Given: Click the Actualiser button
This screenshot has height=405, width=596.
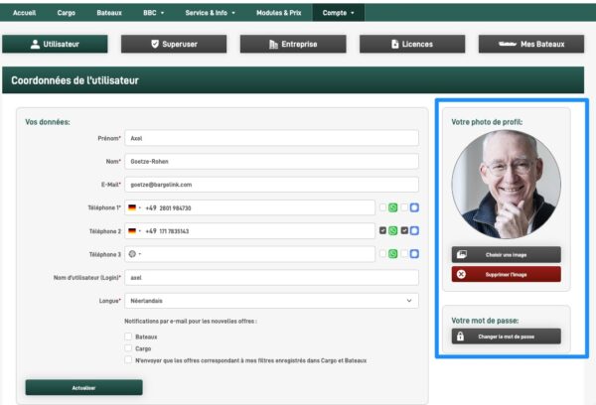Looking at the screenshot, I should 84,387.
